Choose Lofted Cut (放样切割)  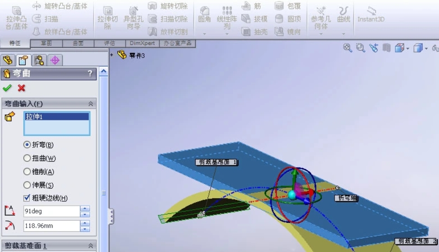coord(167,31)
